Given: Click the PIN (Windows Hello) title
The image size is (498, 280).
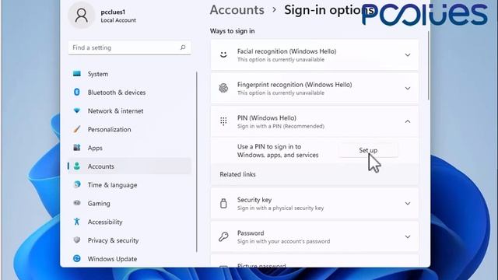Looking at the screenshot, I should click(x=267, y=117).
